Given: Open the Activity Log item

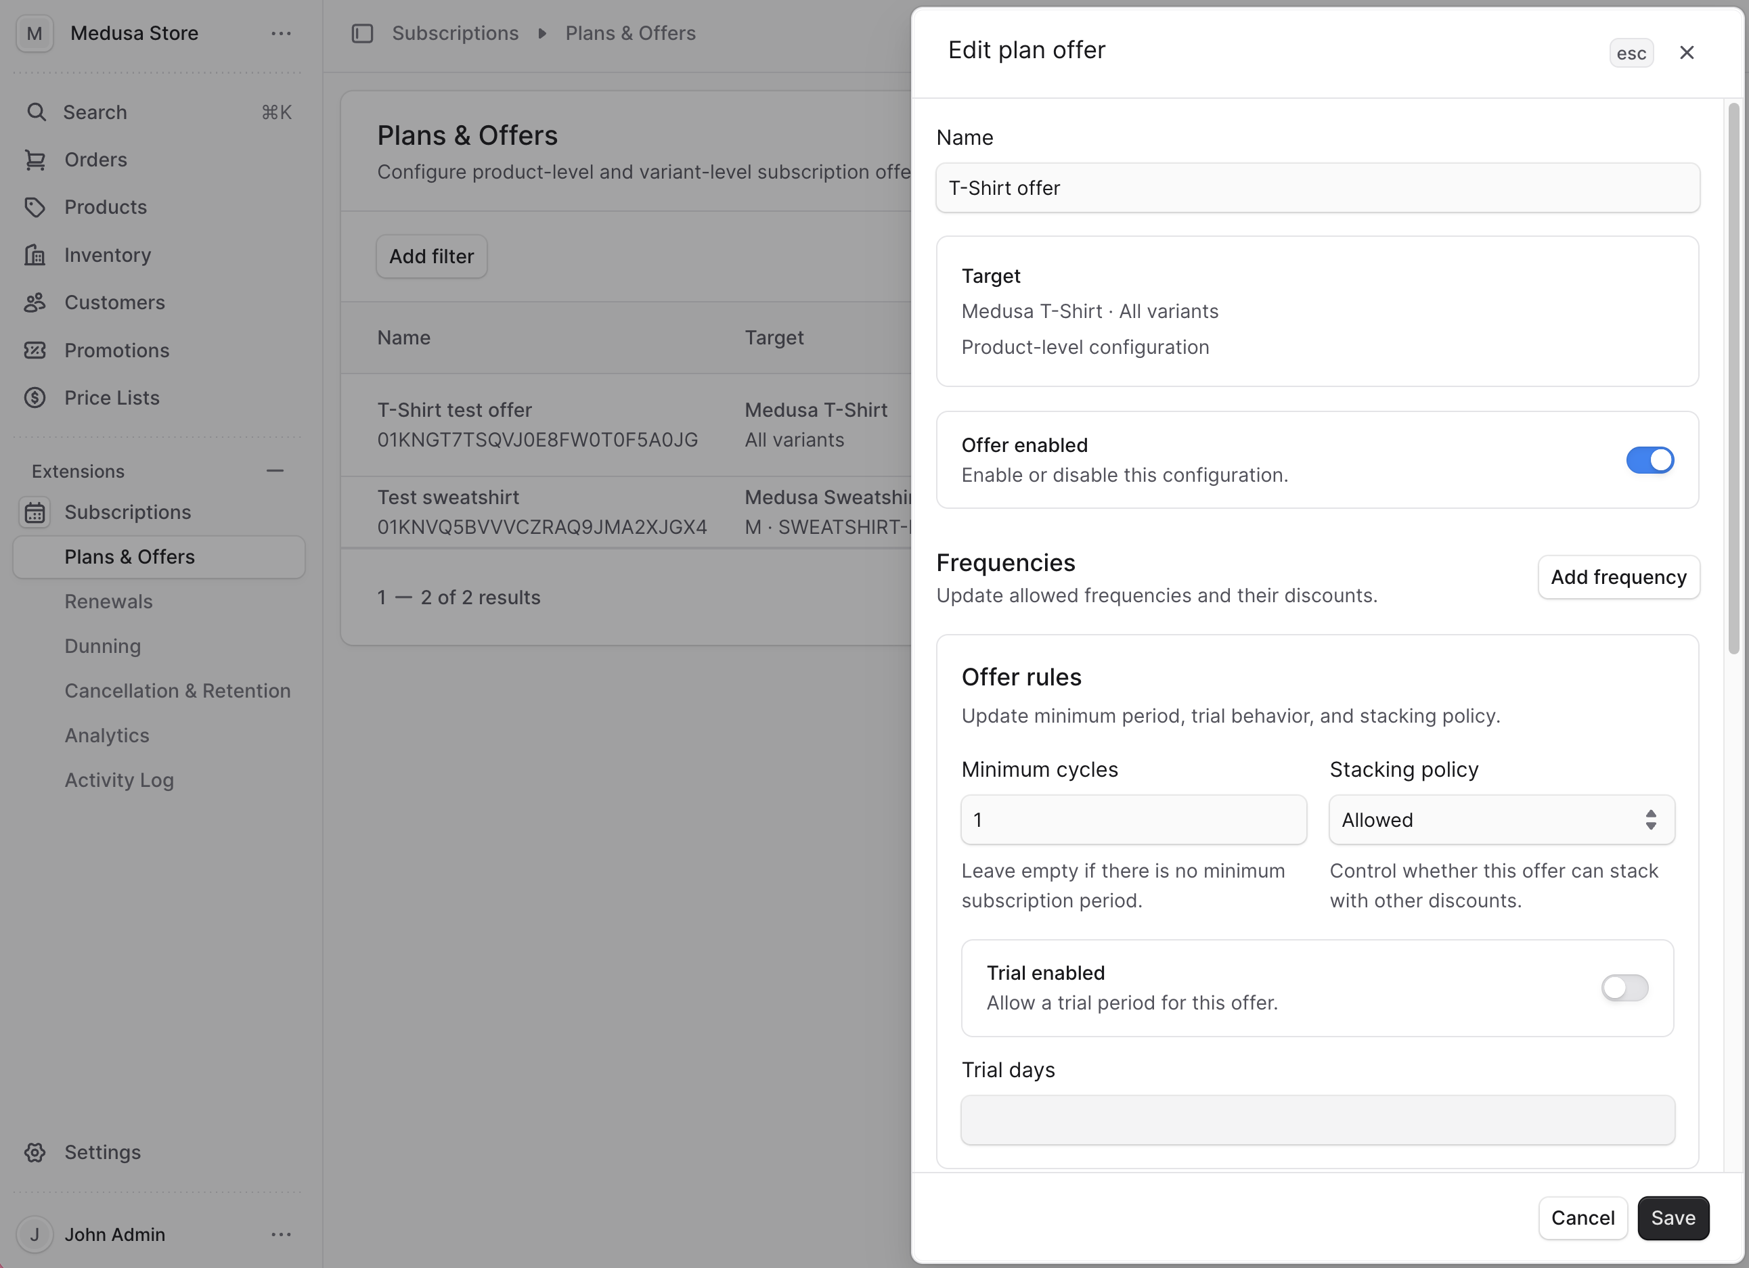Looking at the screenshot, I should 120,781.
